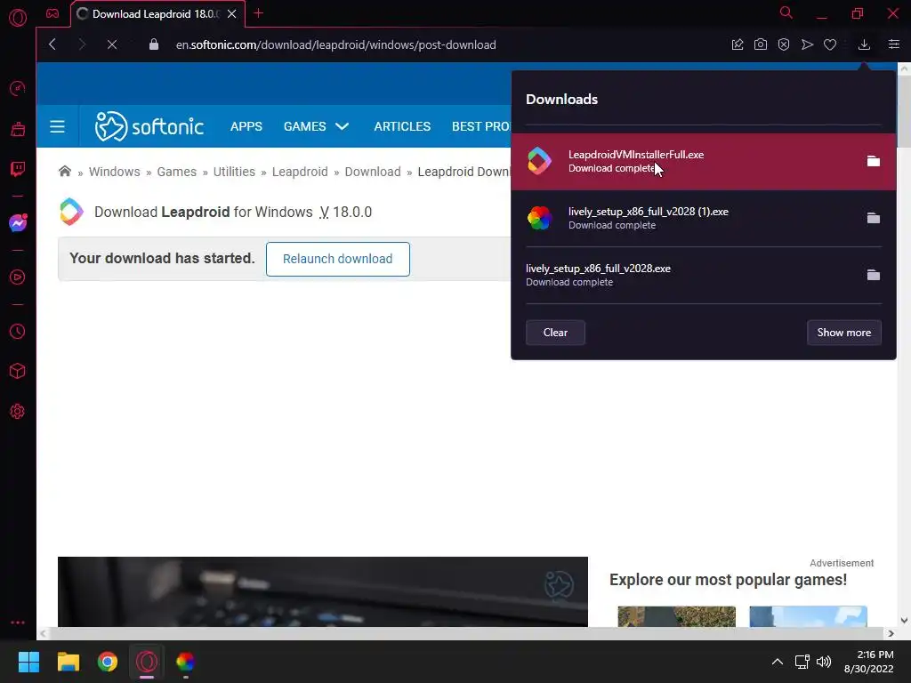Open History clock icon in sidebar
The height and width of the screenshot is (683, 911).
tap(18, 331)
